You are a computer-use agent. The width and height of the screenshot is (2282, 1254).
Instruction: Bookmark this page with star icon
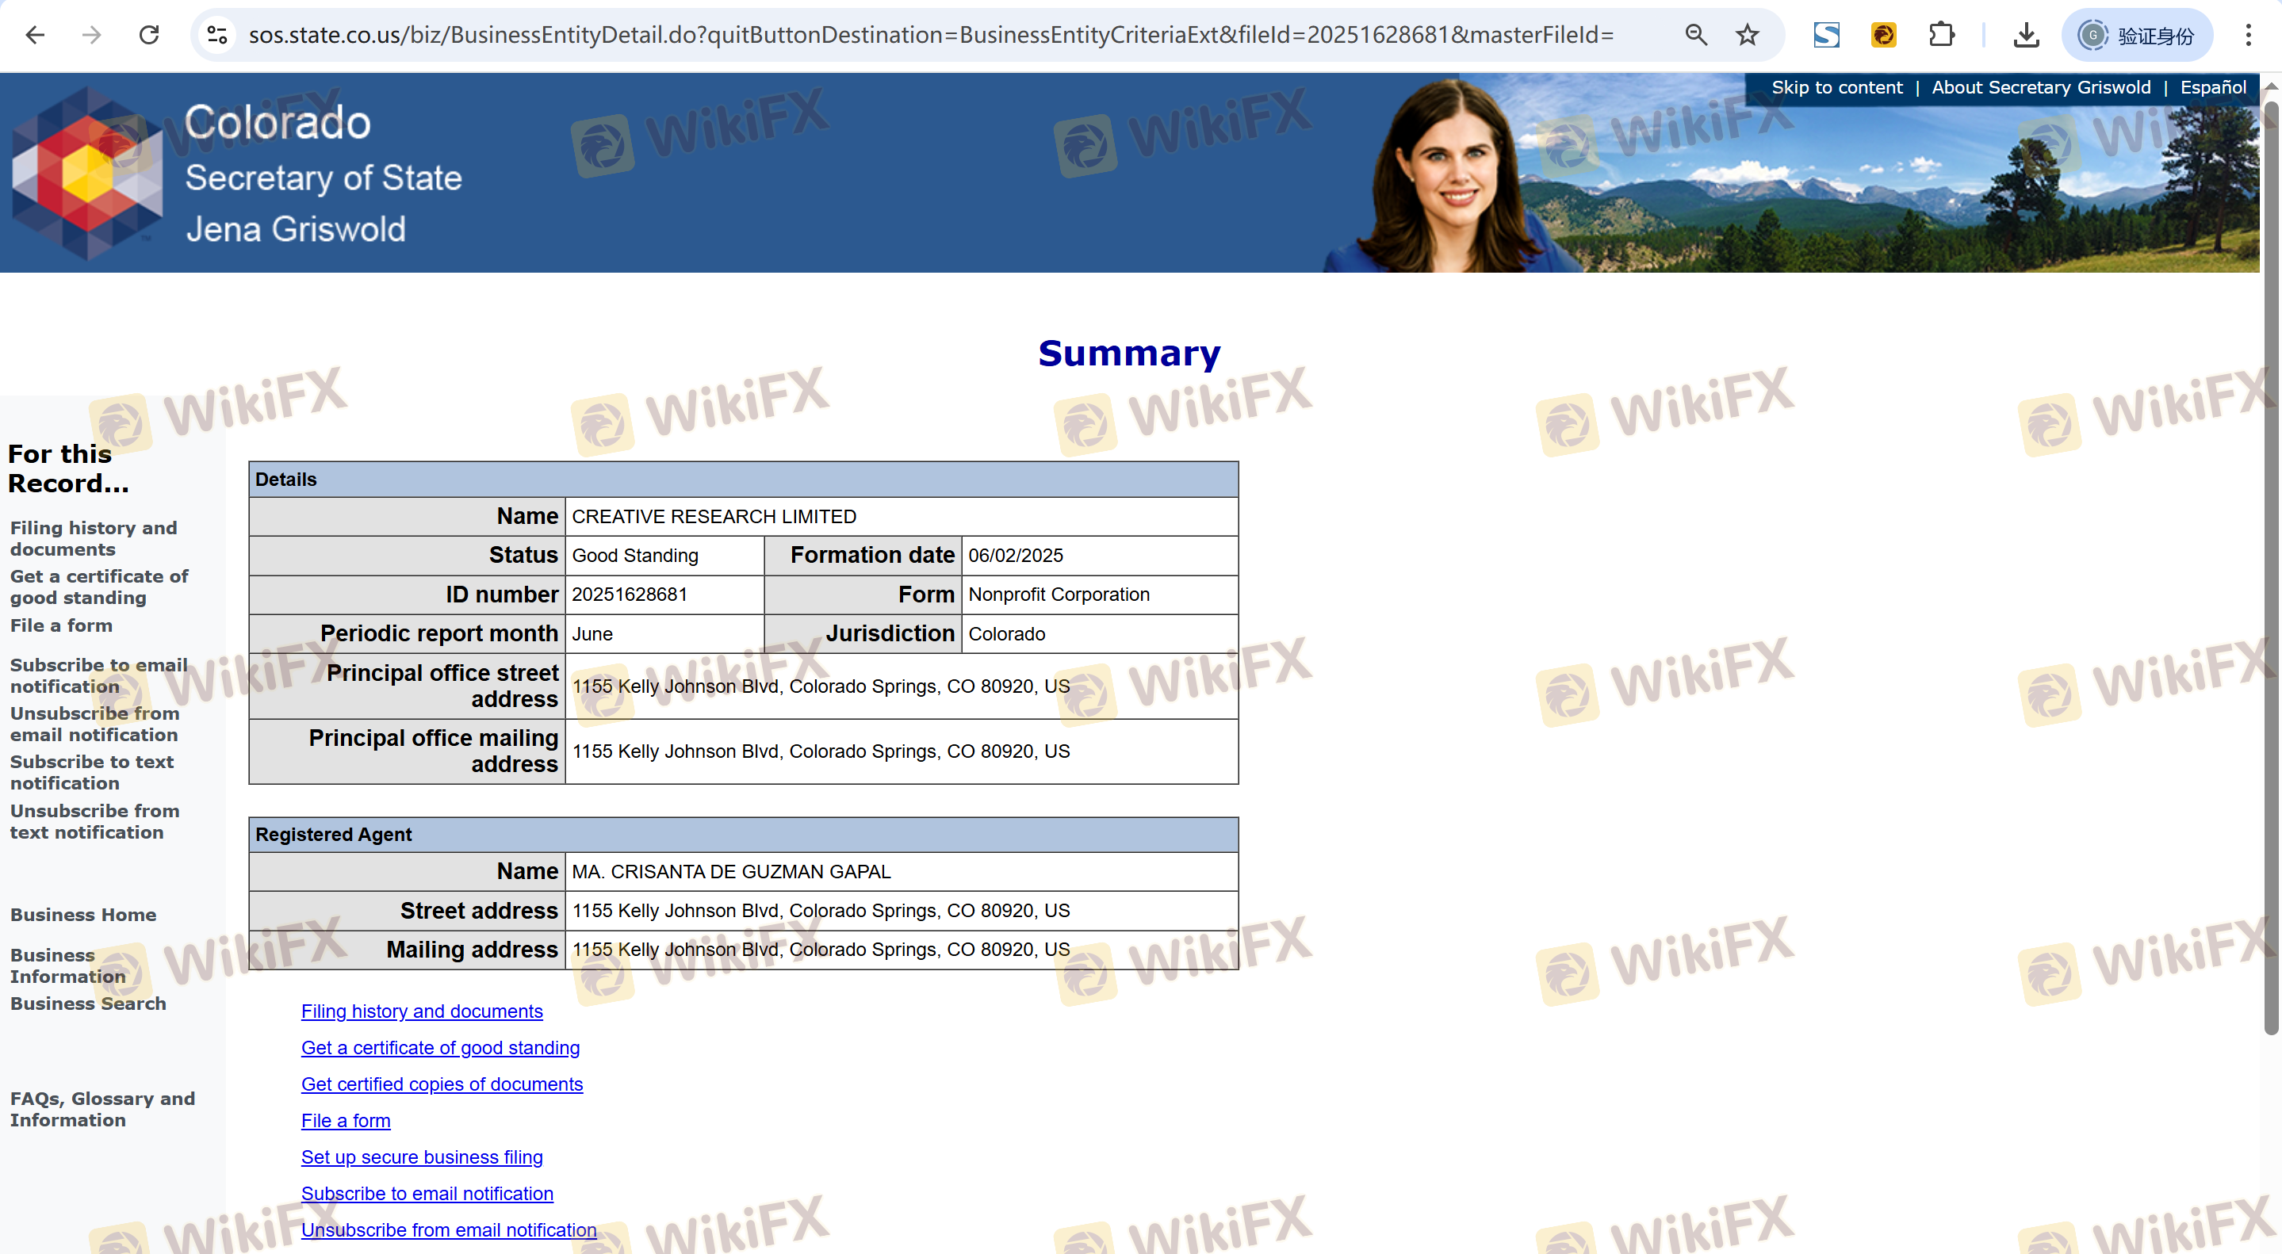[1747, 36]
